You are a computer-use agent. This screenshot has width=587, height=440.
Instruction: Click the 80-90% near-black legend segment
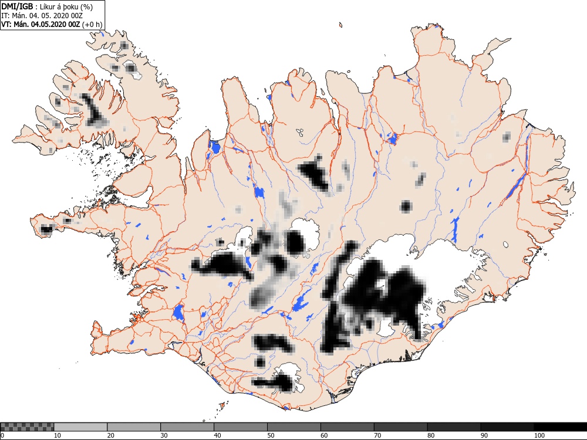(x=454, y=427)
